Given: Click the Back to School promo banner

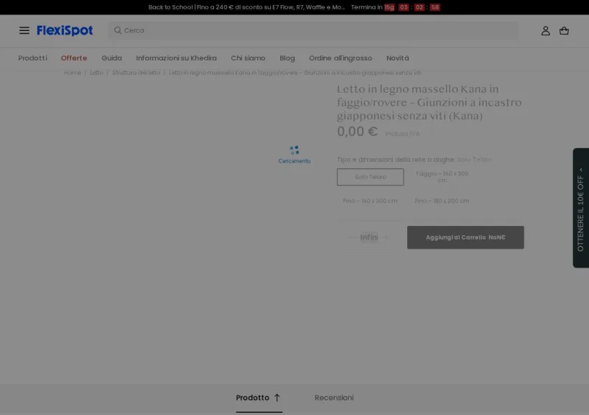Looking at the screenshot, I should pos(246,7).
